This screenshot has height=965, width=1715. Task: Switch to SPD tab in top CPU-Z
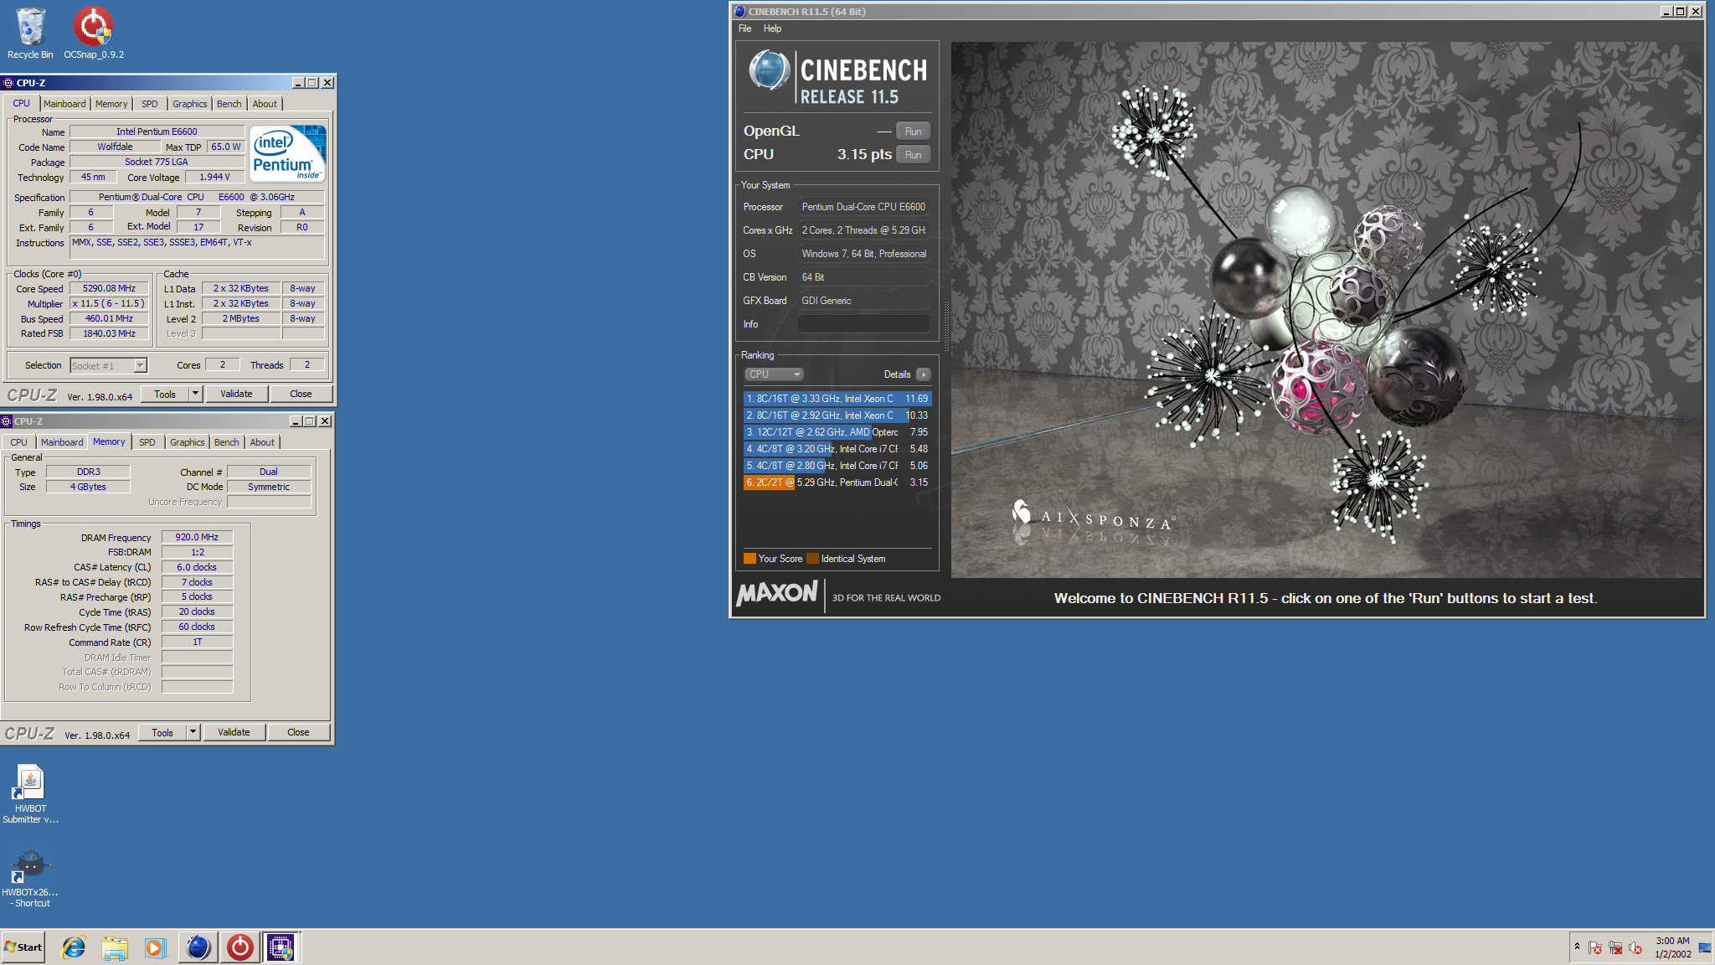coord(149,104)
